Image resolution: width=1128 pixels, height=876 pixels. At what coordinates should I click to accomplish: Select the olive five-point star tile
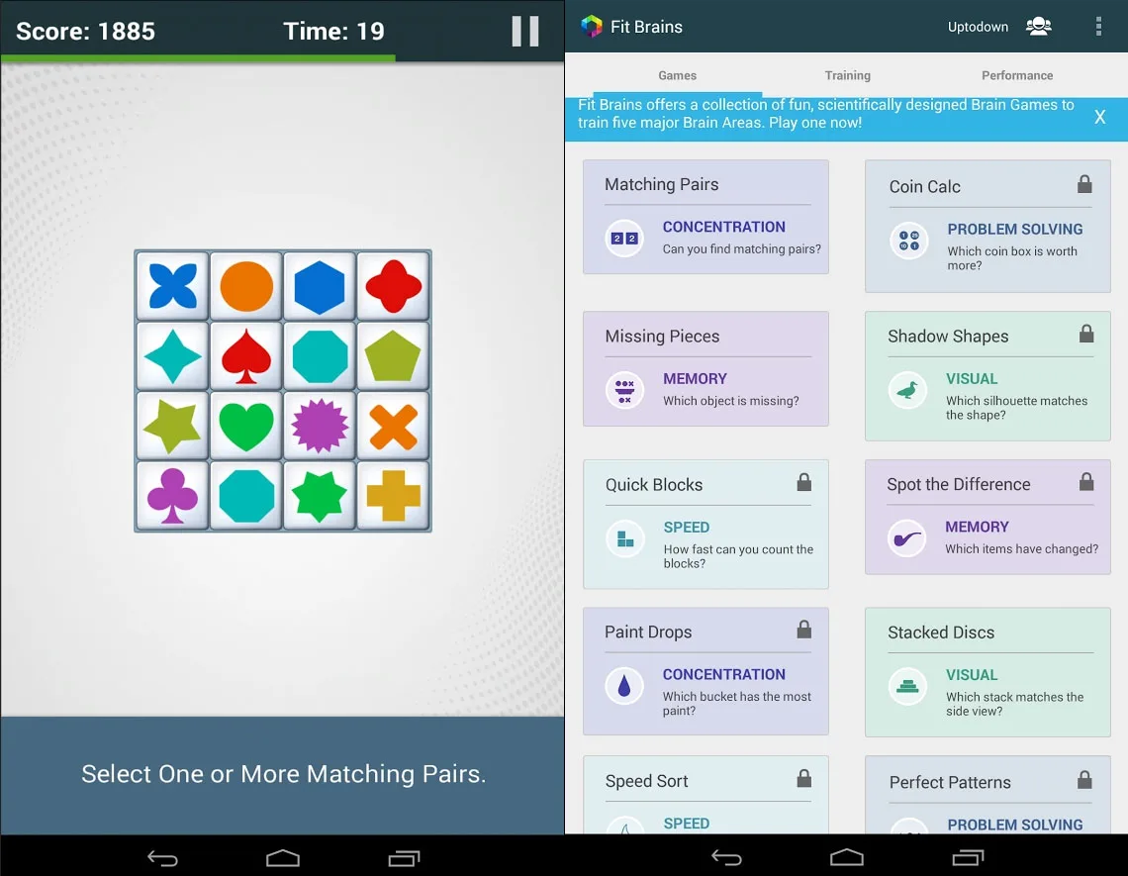coord(172,426)
